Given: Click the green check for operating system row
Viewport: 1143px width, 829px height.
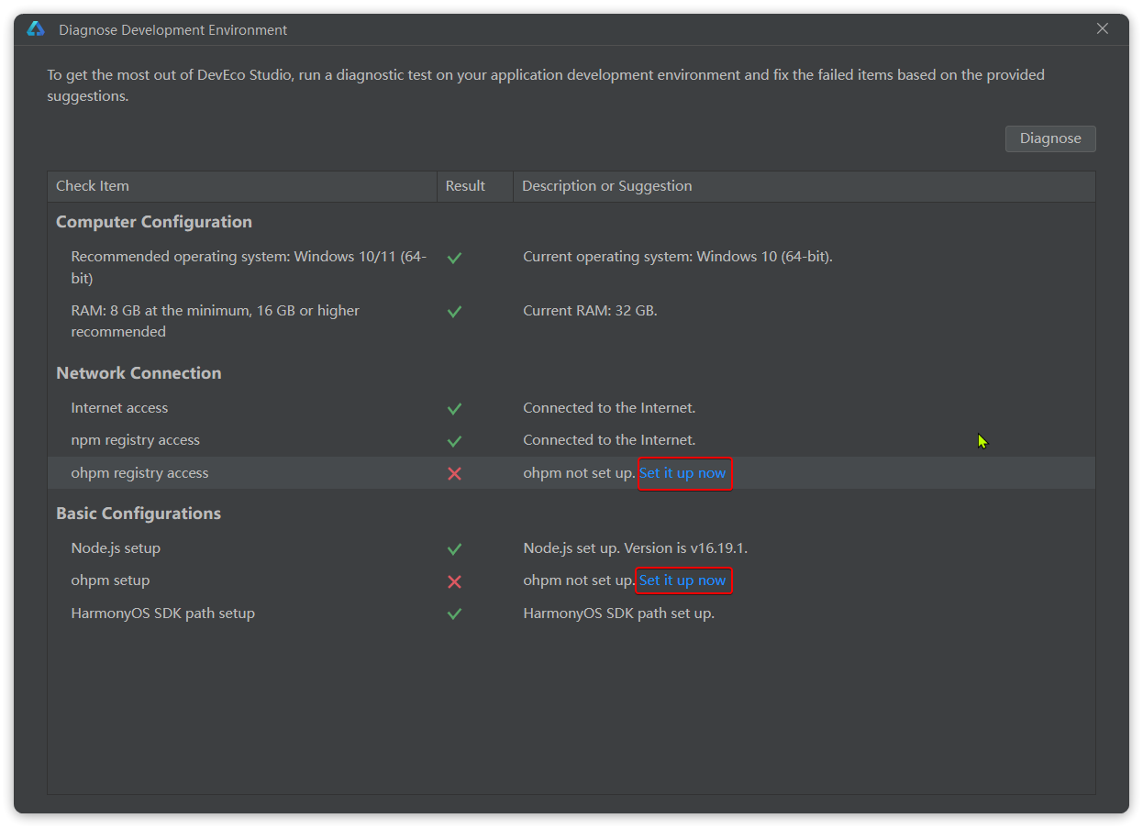Looking at the screenshot, I should coord(454,258).
